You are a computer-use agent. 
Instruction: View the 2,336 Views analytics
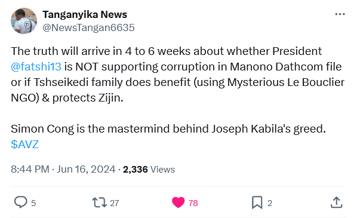point(149,169)
